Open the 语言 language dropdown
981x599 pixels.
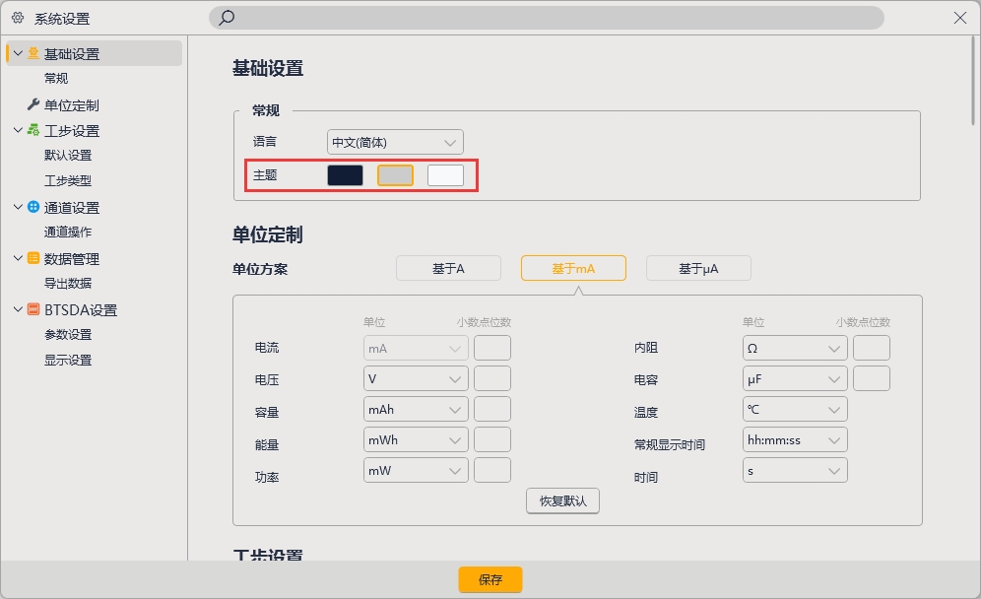pyautogui.click(x=394, y=141)
